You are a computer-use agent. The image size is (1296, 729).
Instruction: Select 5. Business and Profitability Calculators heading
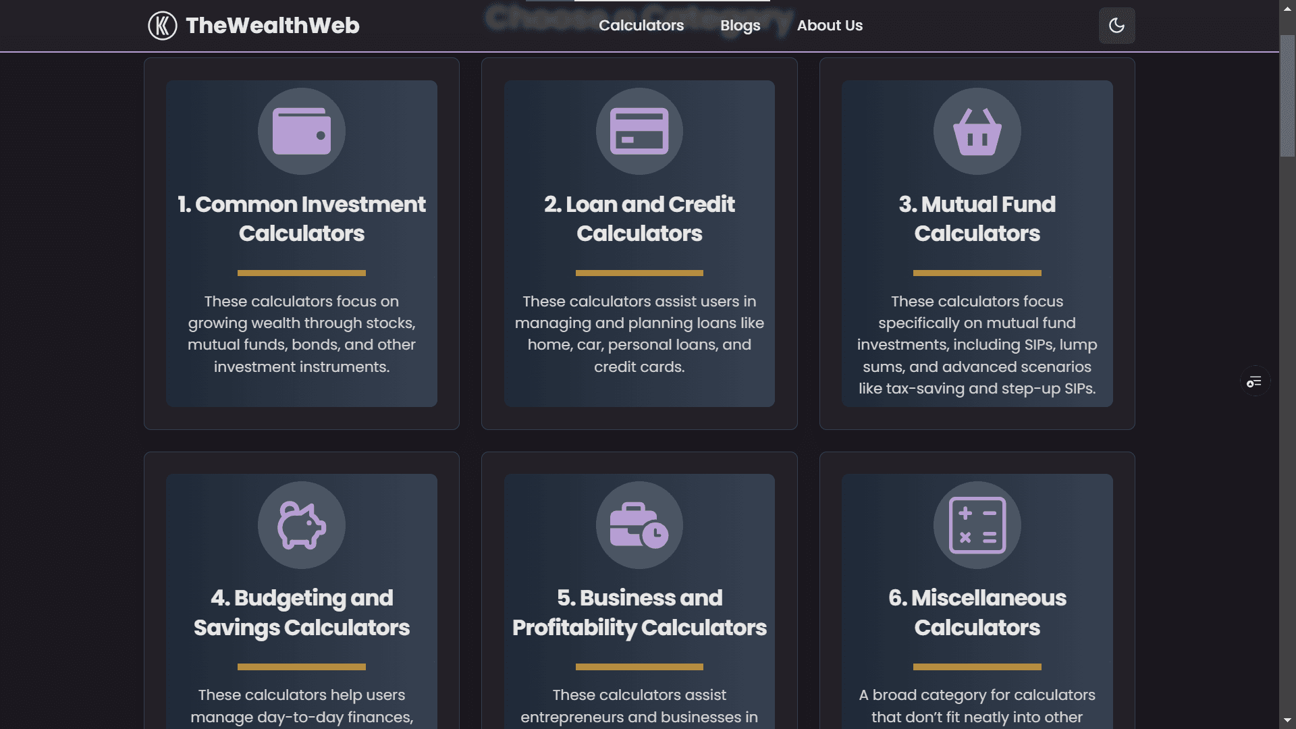pyautogui.click(x=639, y=612)
